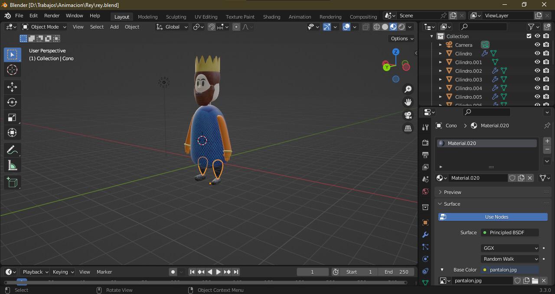Switch to orthographic/perspective view grid icon
The width and height of the screenshot is (555, 294).
tap(408, 128)
